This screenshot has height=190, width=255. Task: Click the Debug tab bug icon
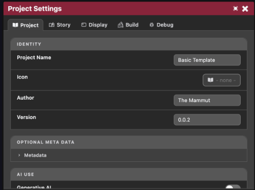151,25
